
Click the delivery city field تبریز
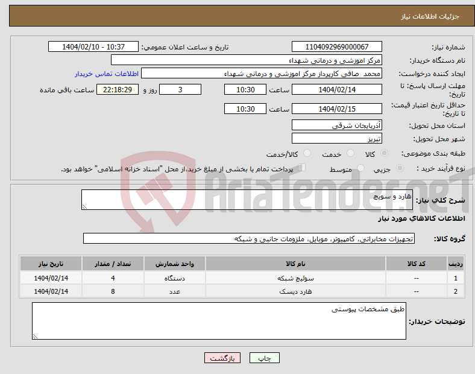[336, 139]
